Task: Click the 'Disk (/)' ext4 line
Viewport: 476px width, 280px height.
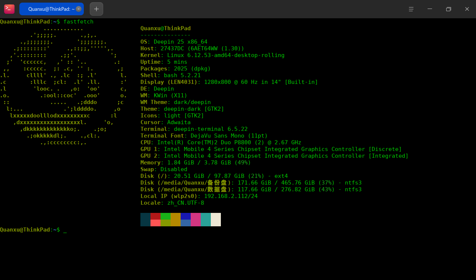Action: pyautogui.click(x=214, y=176)
